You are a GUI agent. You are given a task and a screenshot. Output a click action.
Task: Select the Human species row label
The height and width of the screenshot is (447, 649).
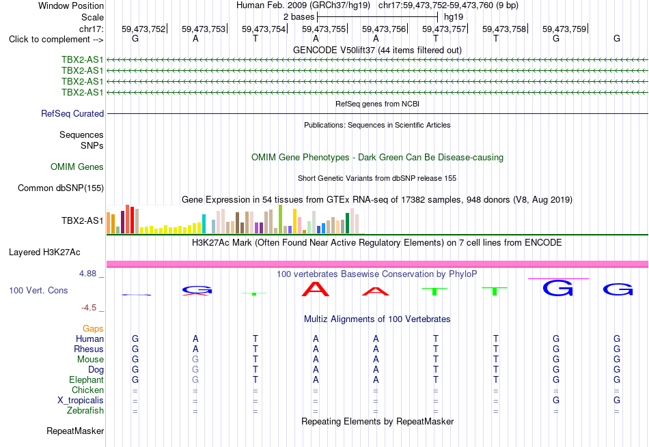click(89, 338)
